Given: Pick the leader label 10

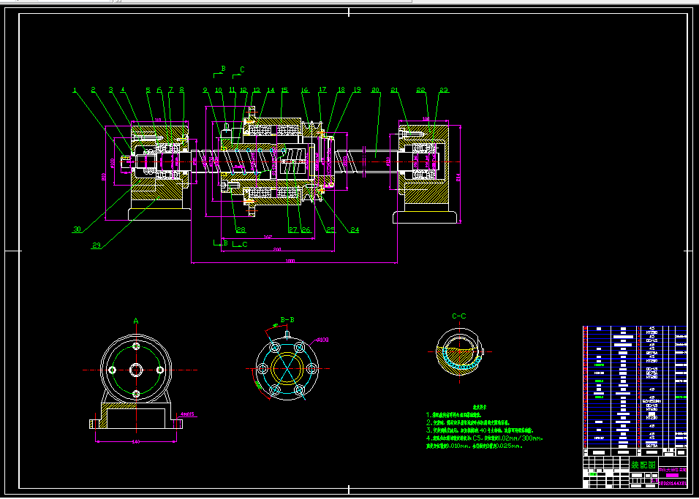Looking at the screenshot, I should (x=219, y=90).
